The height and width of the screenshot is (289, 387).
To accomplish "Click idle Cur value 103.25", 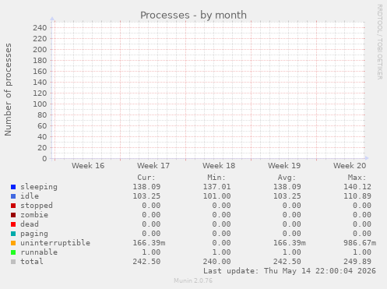I will pos(146,196).
